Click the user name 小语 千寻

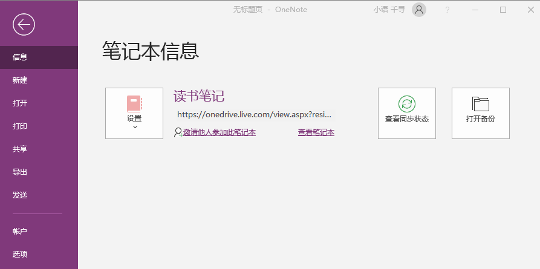point(389,10)
